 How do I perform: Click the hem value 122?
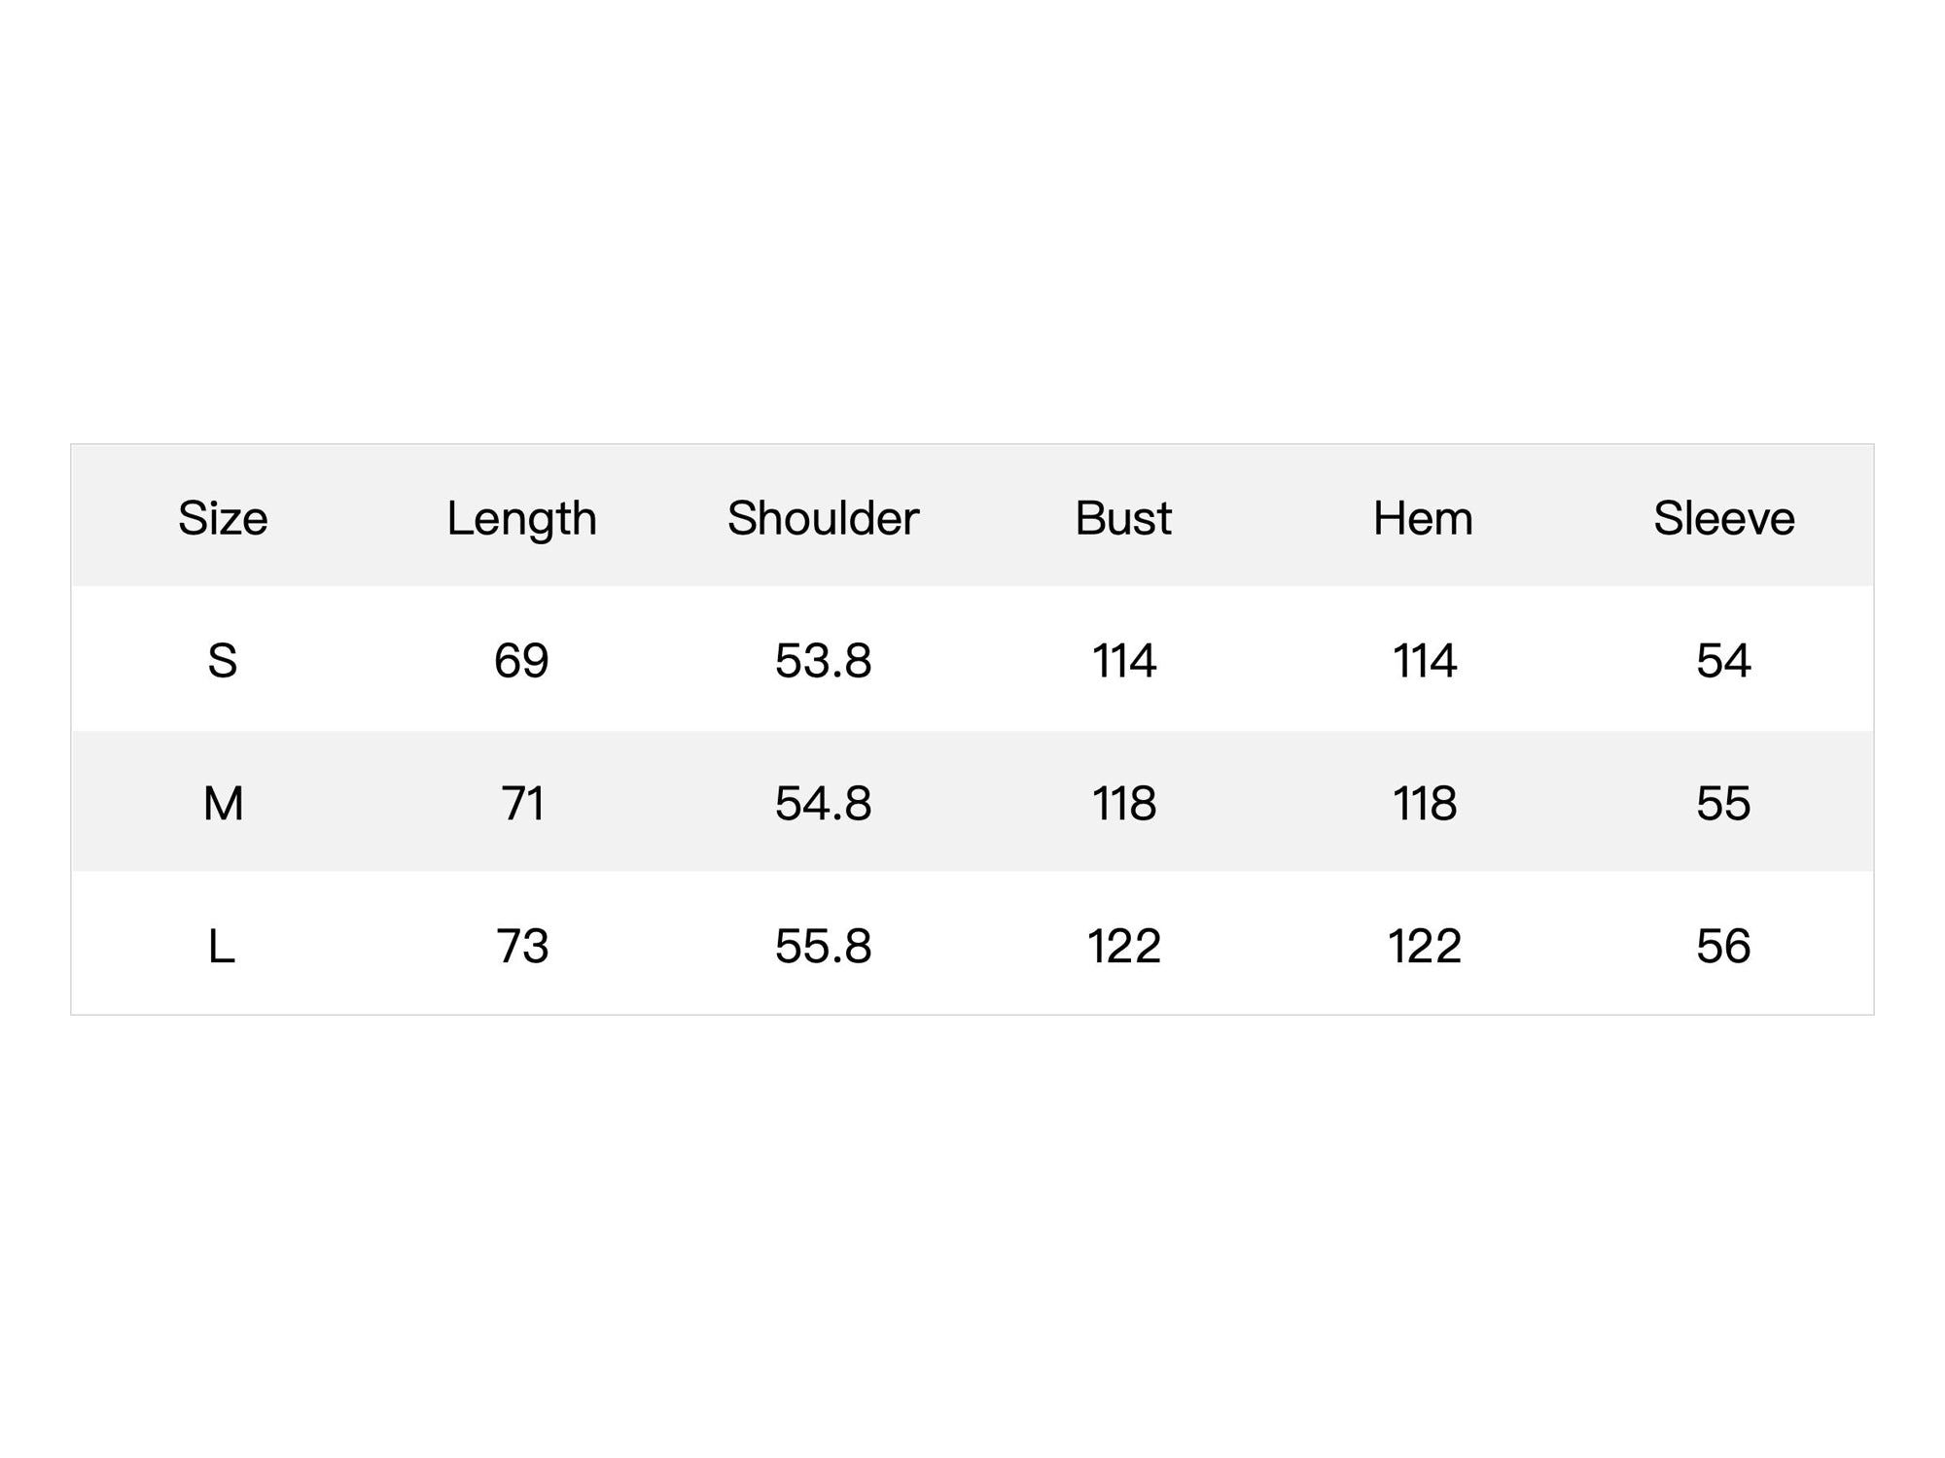(1424, 946)
